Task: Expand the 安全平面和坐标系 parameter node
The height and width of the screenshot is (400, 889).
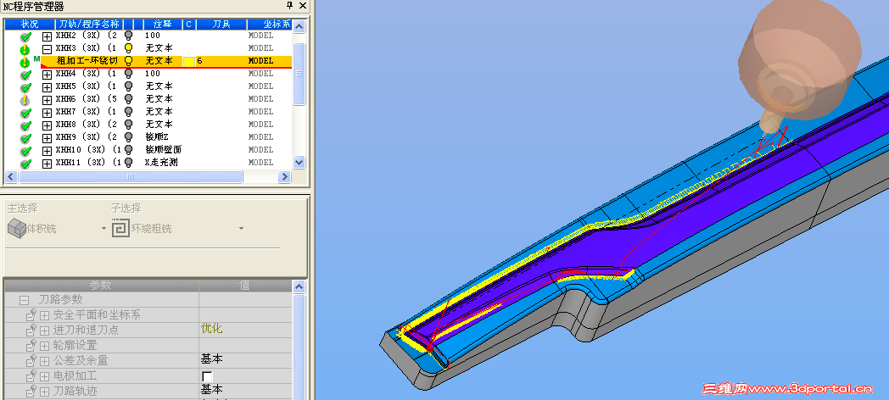Action: tap(45, 315)
